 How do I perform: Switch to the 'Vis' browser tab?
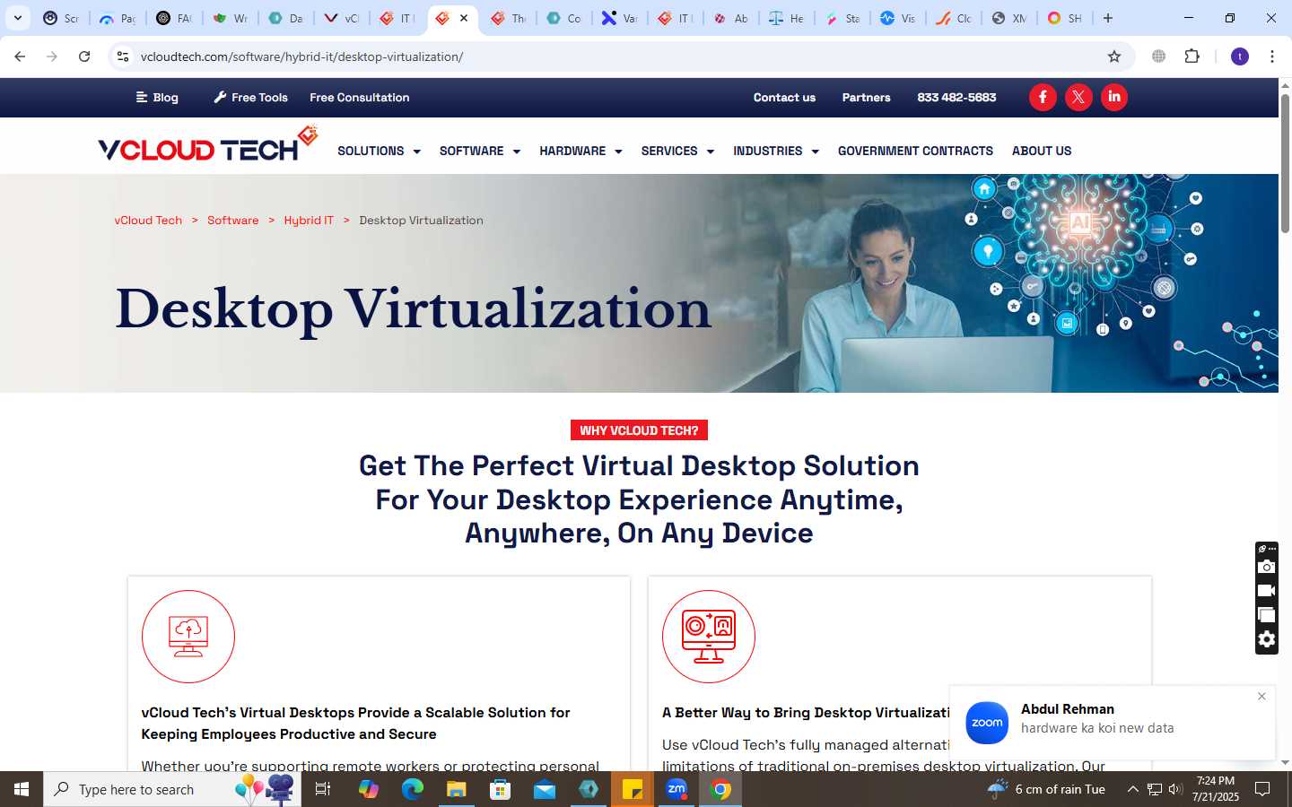click(x=898, y=18)
